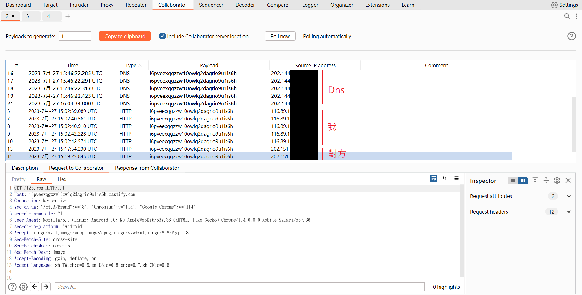Click Poll now button
The height and width of the screenshot is (295, 582).
point(280,36)
